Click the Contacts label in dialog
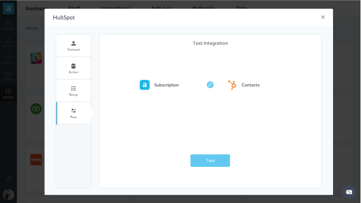Image resolution: width=361 pixels, height=203 pixels. point(251,85)
